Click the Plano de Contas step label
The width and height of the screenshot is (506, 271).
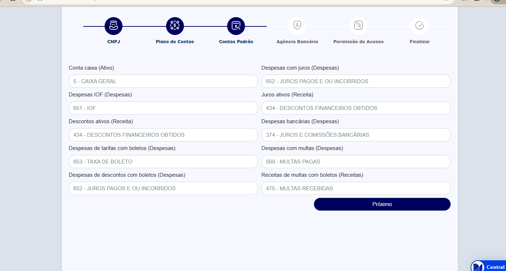pos(175,42)
